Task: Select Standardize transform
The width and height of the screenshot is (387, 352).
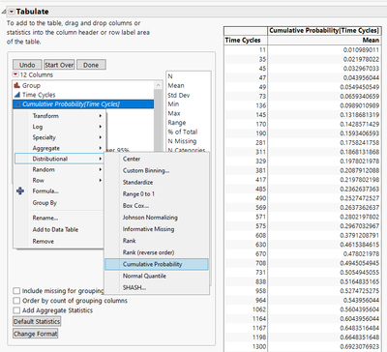Action: (137, 182)
